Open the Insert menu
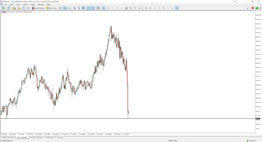 18,4
